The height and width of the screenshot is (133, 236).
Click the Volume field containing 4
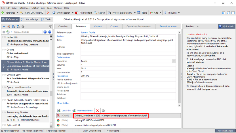tap(128, 65)
